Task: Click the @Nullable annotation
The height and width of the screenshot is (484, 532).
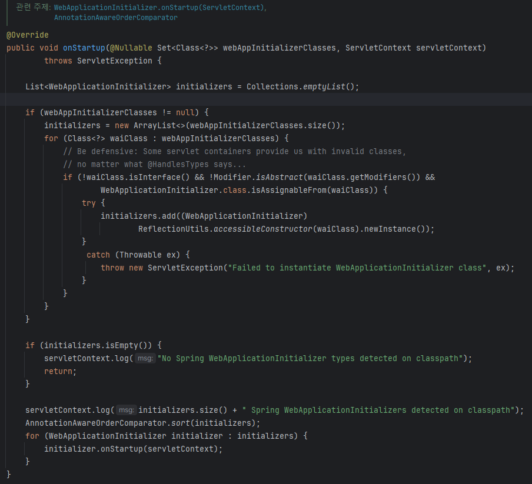Action: coord(131,48)
